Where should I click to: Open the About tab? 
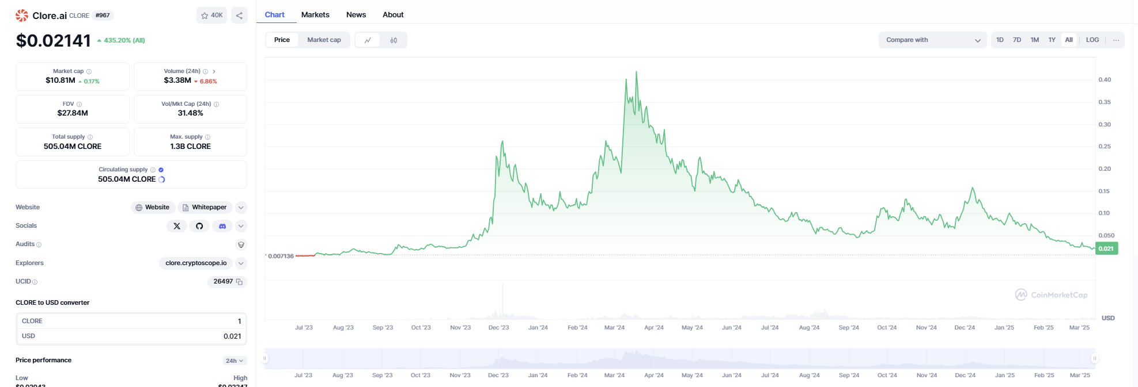[x=393, y=15]
